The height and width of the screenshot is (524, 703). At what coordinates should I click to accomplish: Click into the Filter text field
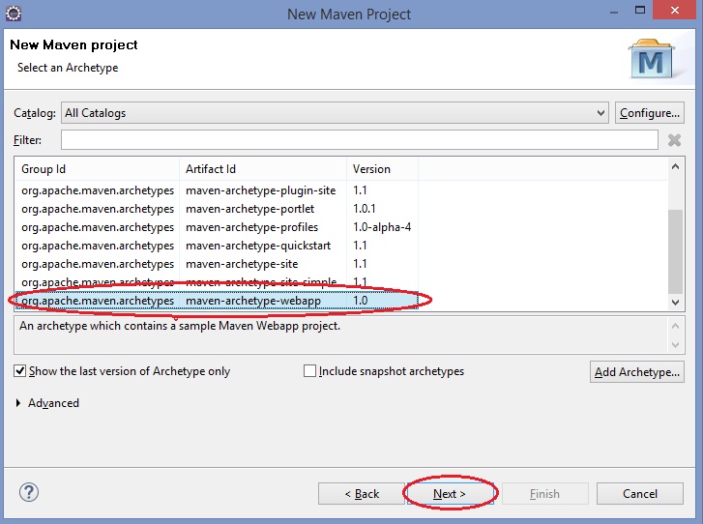click(x=360, y=140)
